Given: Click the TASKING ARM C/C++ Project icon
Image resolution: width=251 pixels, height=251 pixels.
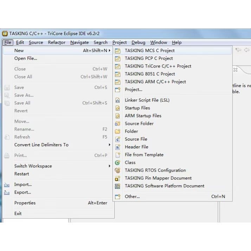Looking at the screenshot, I should coord(117,82).
